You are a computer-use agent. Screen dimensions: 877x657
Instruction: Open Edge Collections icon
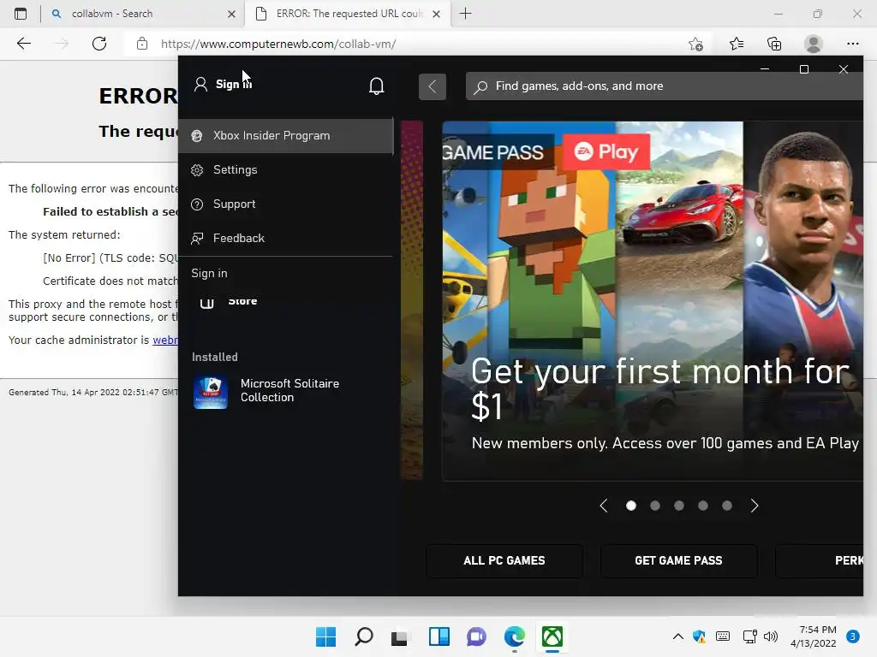click(x=774, y=44)
